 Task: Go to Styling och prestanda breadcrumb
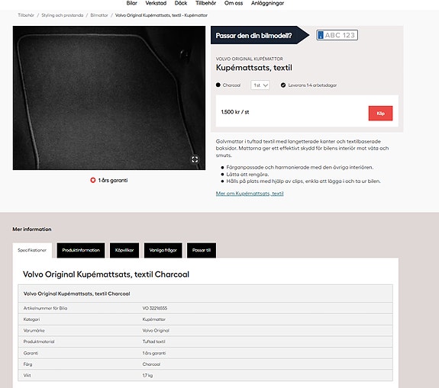pyautogui.click(x=63, y=15)
